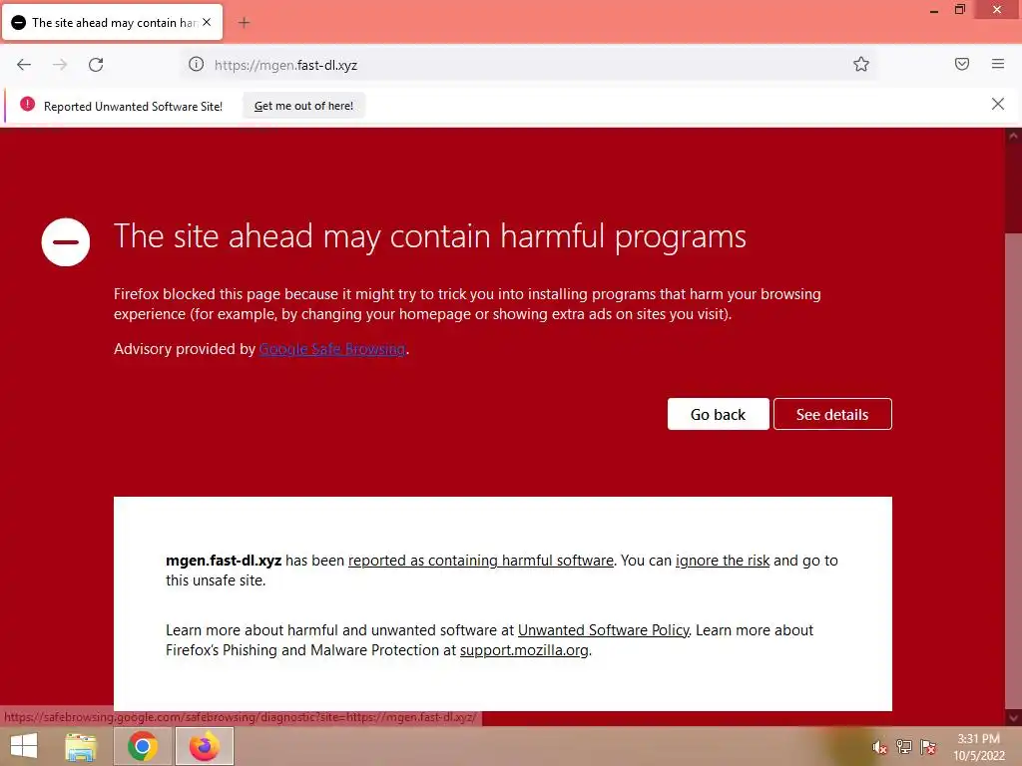This screenshot has width=1022, height=766.
Task: Reload the page with refresh icon
Action: 96,65
